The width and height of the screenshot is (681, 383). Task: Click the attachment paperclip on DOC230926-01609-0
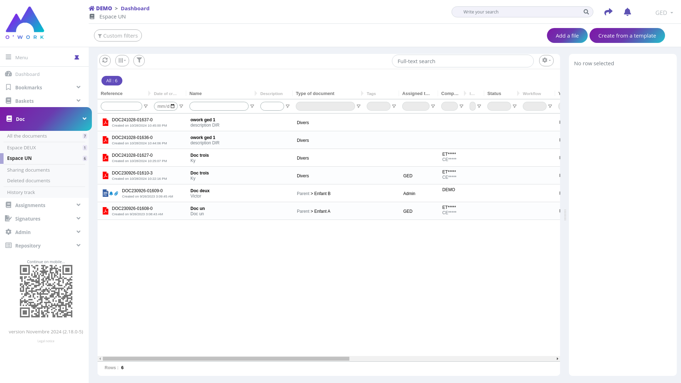pos(116,194)
